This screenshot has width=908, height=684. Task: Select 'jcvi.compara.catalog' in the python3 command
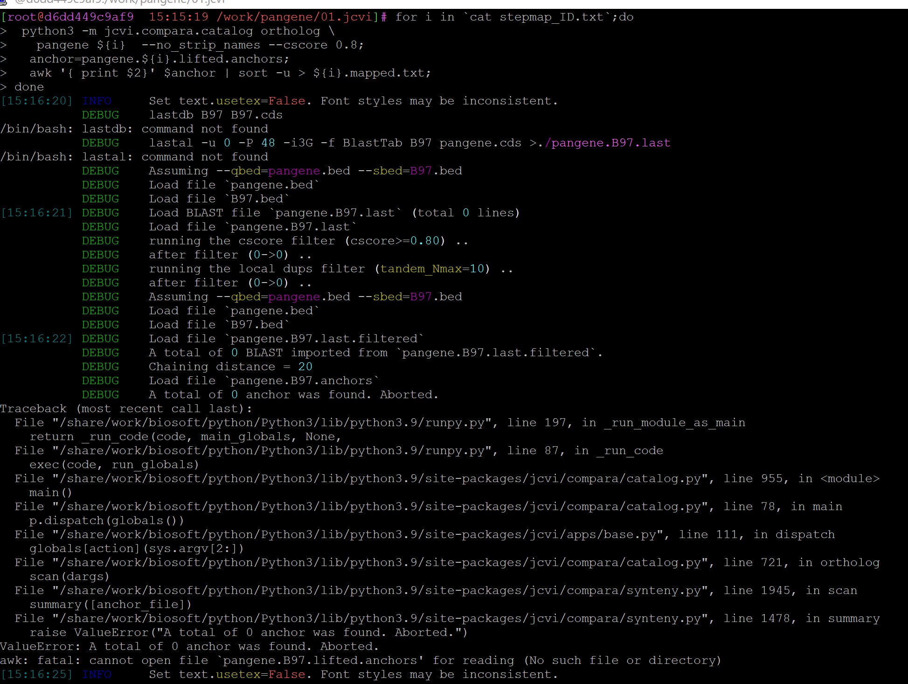pyautogui.click(x=179, y=31)
